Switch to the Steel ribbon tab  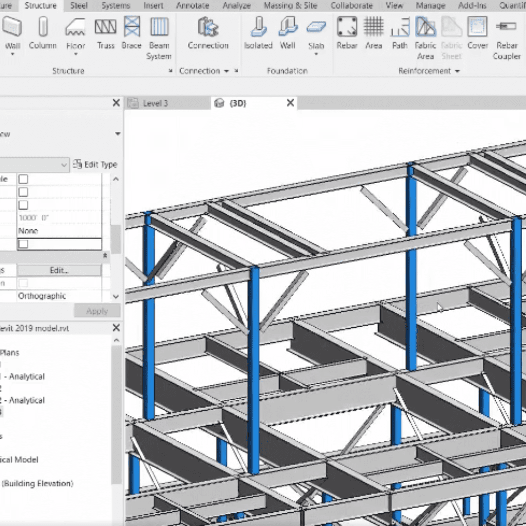coord(79,5)
